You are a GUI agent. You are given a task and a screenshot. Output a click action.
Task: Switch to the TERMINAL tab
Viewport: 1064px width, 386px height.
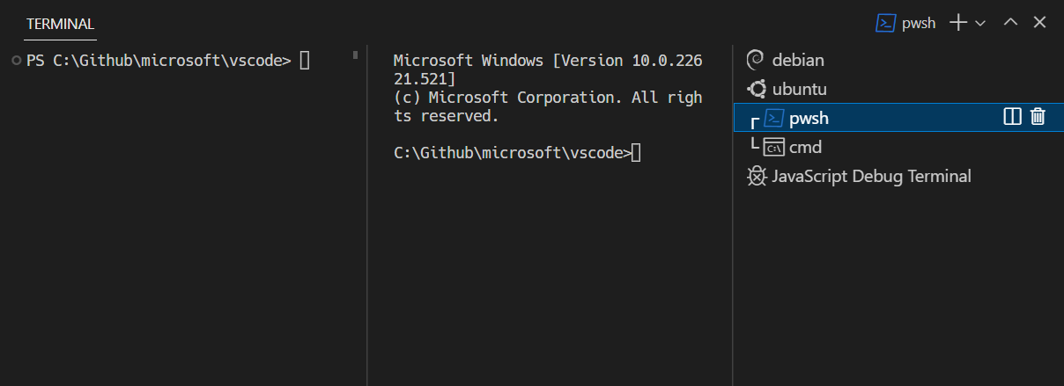[60, 24]
